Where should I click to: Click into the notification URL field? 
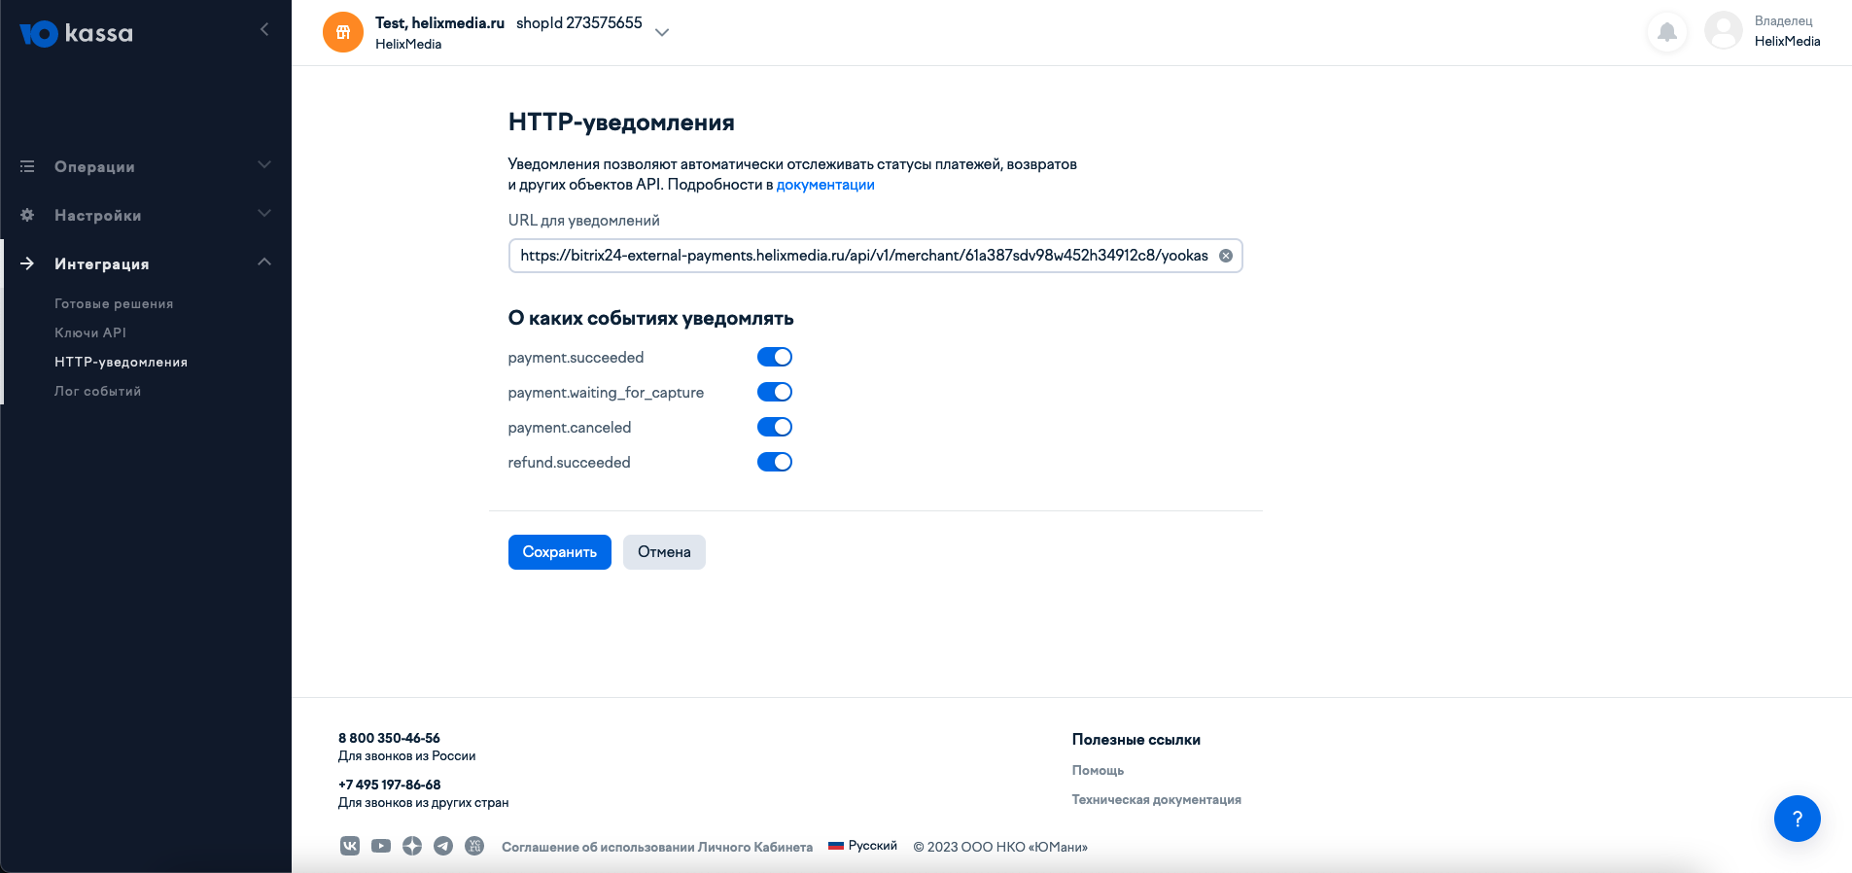click(x=864, y=256)
